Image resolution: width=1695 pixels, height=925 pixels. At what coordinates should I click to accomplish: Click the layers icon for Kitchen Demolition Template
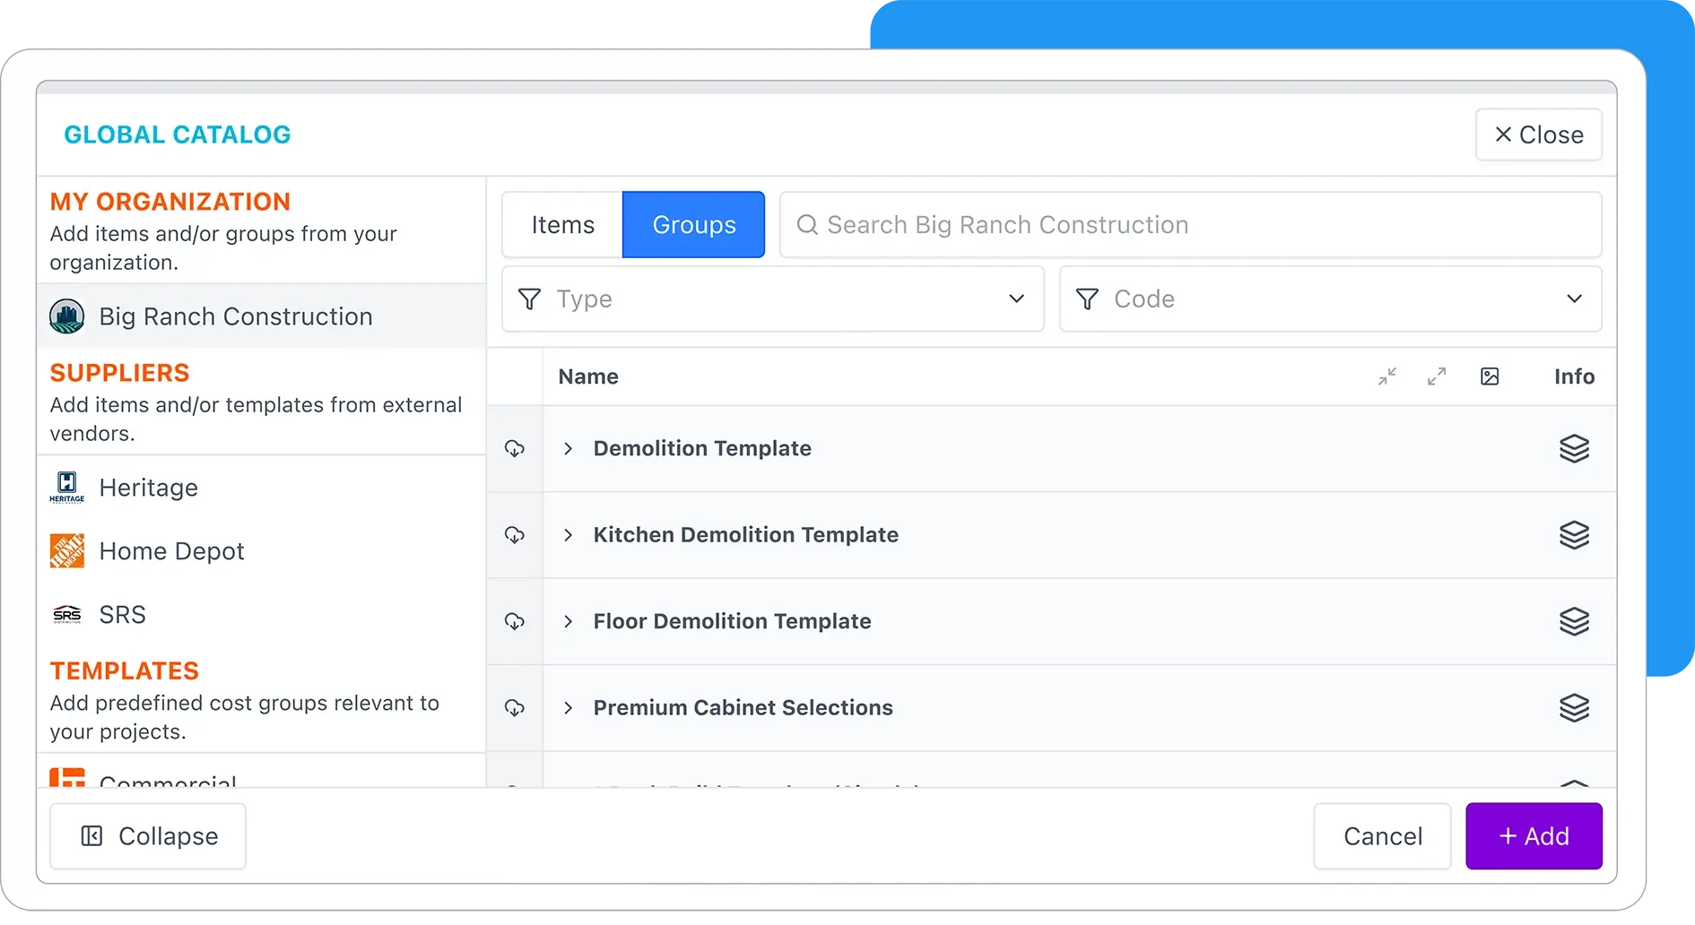tap(1574, 535)
